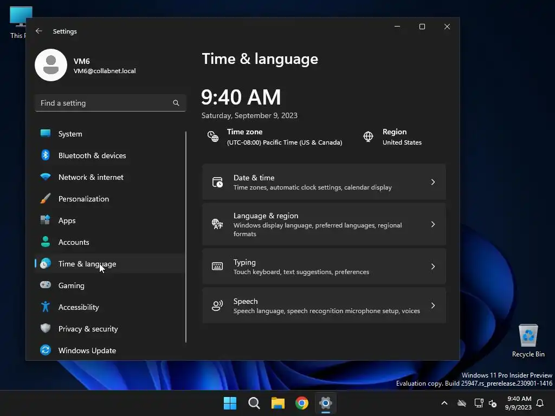Image resolution: width=555 pixels, height=416 pixels.
Task: Click the System monitor icon in sidebar
Action: (x=46, y=133)
